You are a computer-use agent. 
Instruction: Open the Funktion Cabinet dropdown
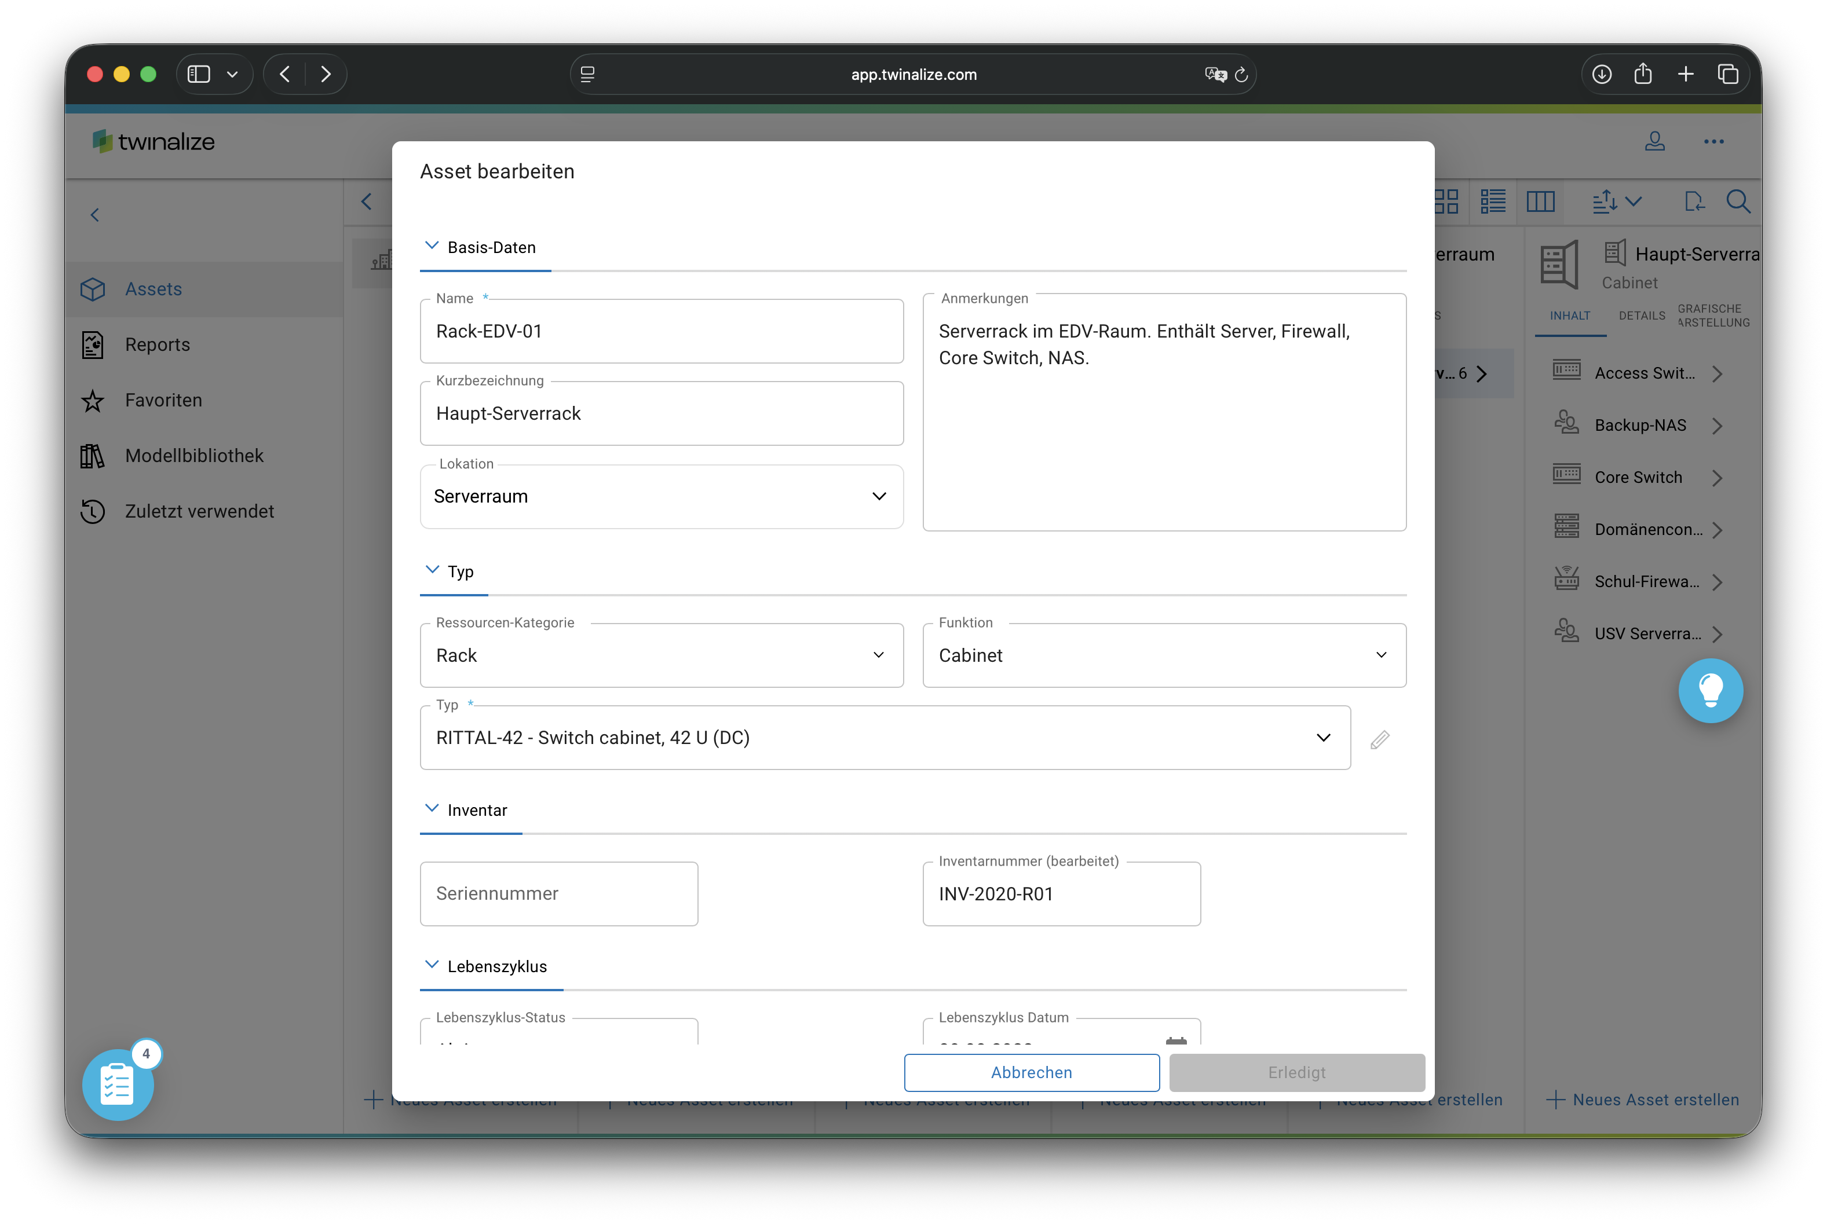pos(1163,655)
